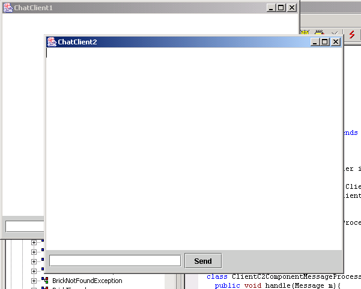Screen dimensions: 361x289
Task: Click the ChatClient1 window title text
Action: pyautogui.click(x=34, y=8)
